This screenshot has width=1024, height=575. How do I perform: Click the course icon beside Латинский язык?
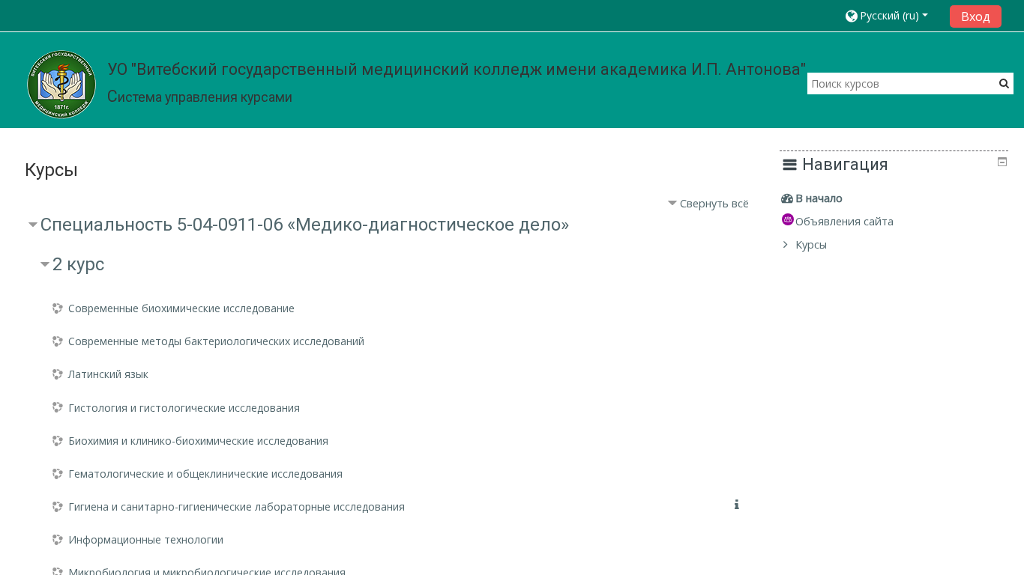[58, 374]
